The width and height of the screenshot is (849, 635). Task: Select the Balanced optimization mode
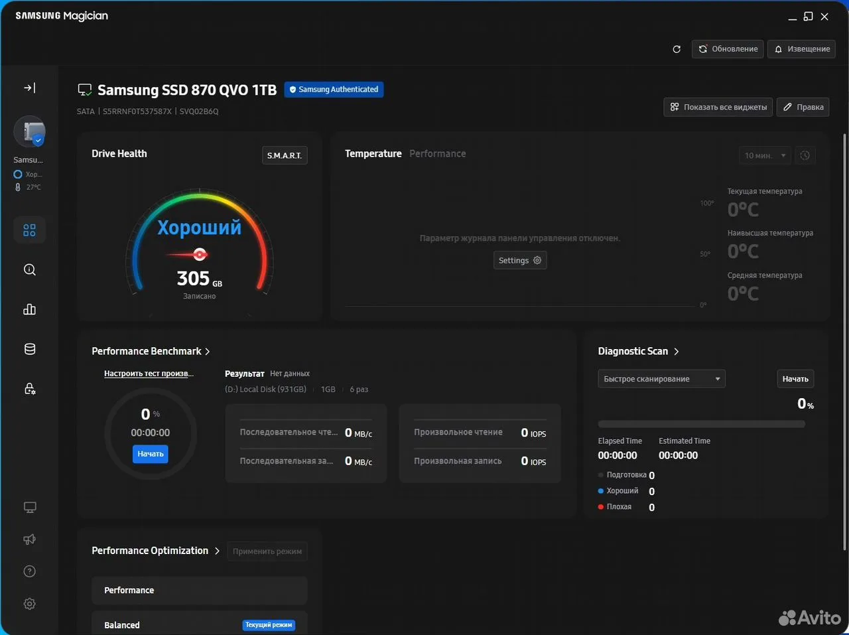coord(200,624)
